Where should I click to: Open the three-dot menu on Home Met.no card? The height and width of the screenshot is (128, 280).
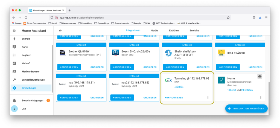261,98
